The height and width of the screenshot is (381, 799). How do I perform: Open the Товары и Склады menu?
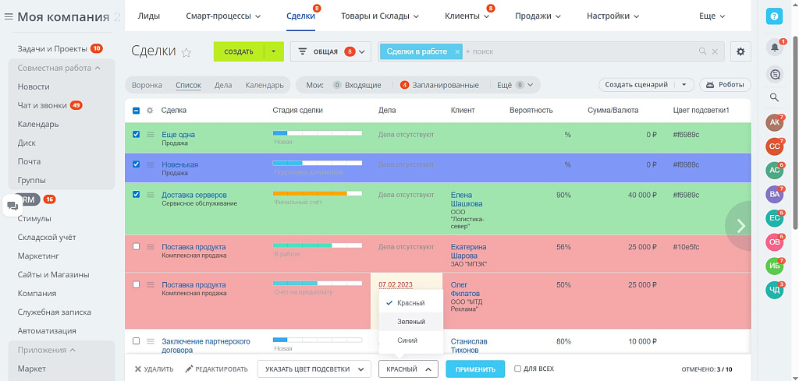[x=368, y=16]
